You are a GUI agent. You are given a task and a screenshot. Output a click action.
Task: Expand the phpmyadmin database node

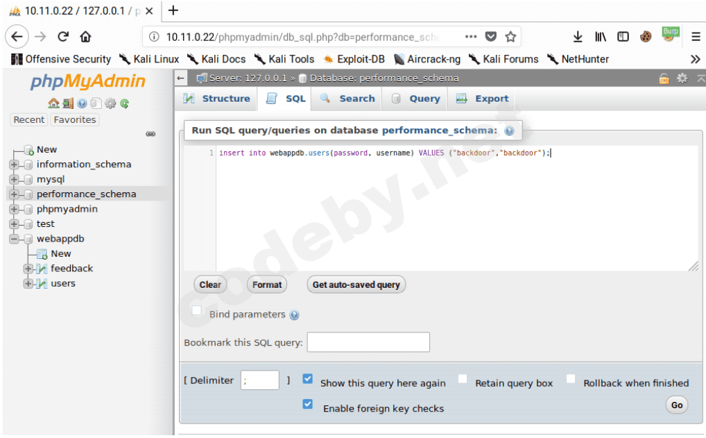pyautogui.click(x=14, y=209)
